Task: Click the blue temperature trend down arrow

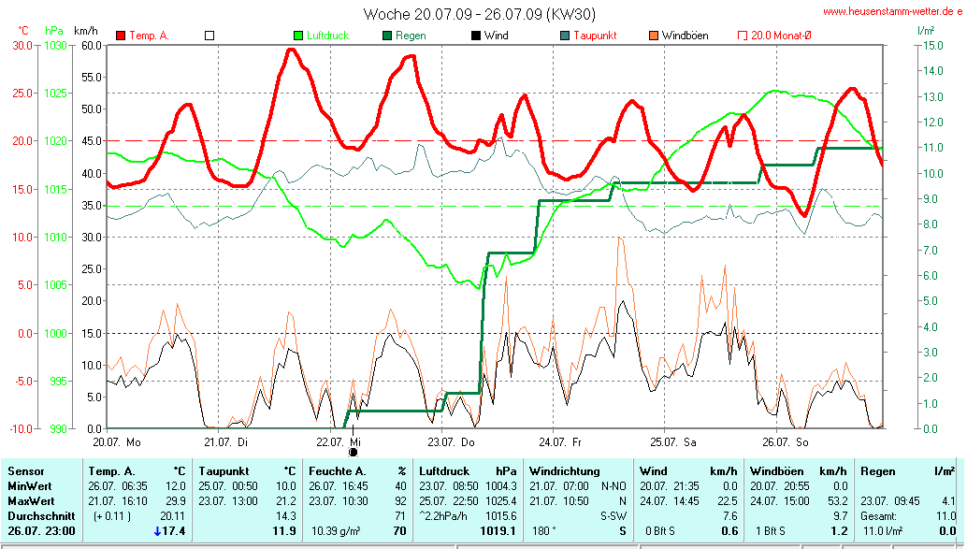Action: point(157,531)
